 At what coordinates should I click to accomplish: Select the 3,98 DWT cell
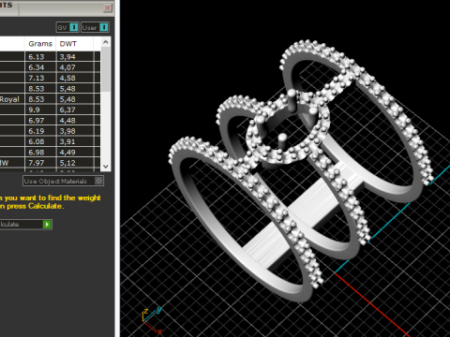coord(75,131)
